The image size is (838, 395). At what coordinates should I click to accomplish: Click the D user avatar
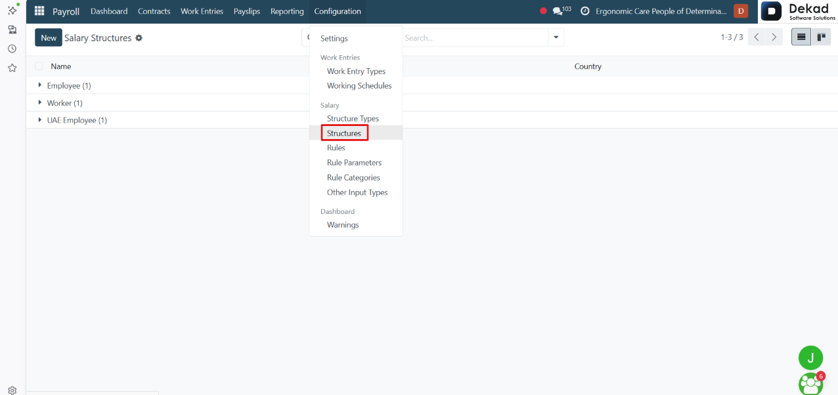[x=741, y=10]
